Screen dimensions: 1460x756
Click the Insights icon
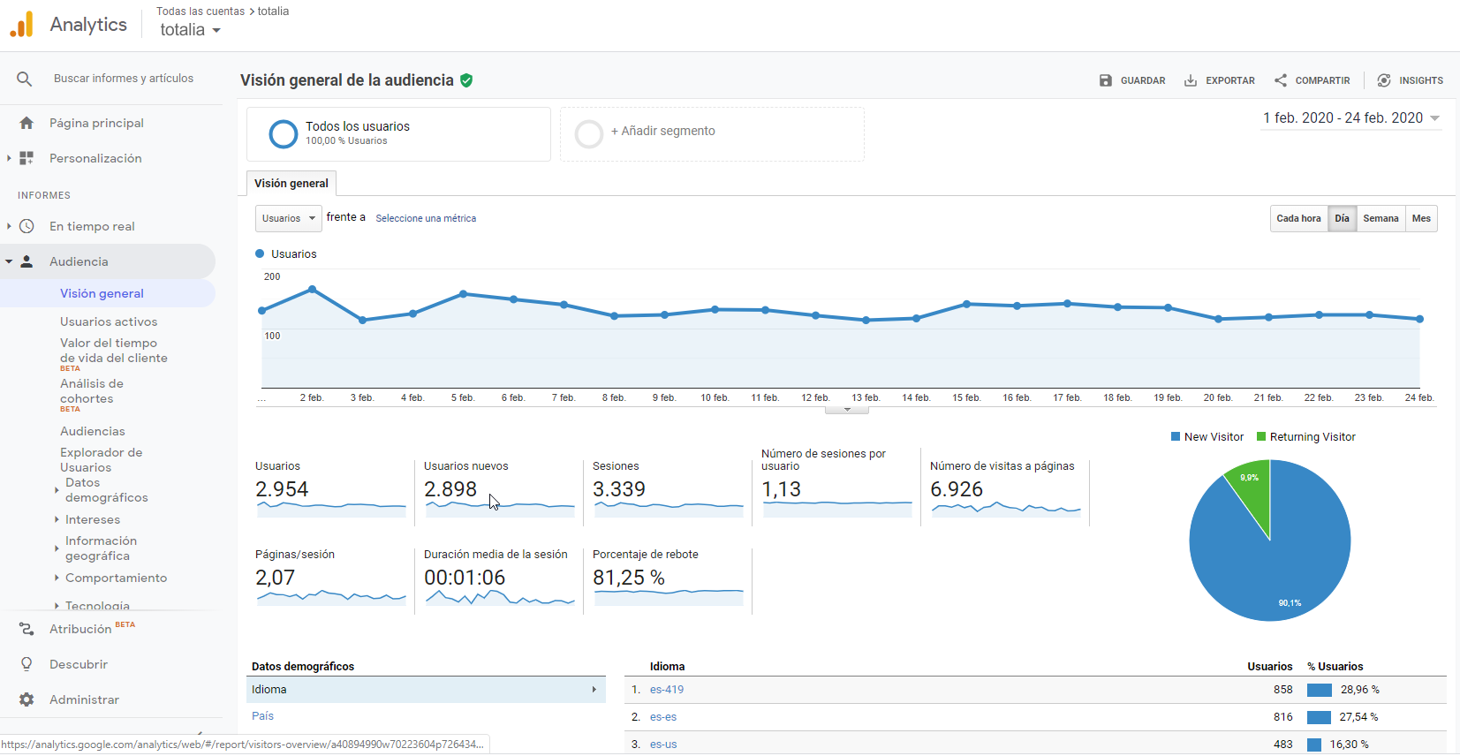[1384, 80]
